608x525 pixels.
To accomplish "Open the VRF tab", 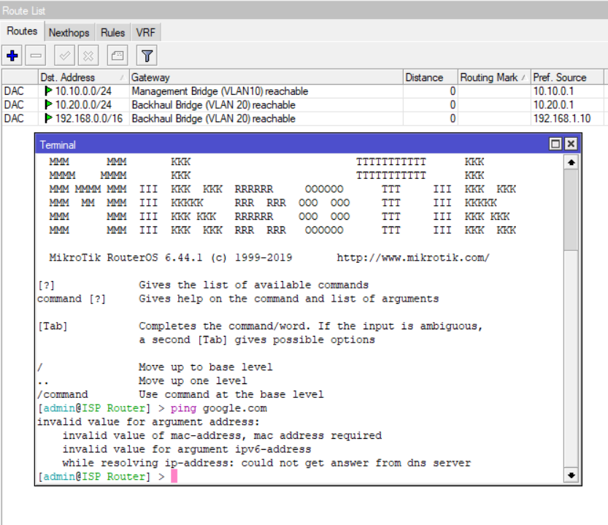I will (x=145, y=33).
